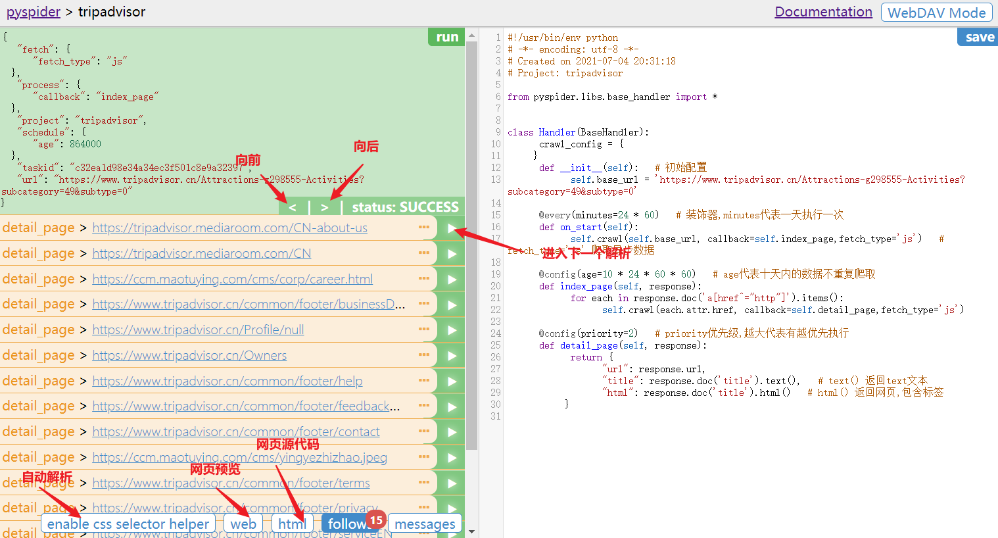Click the status: SUCCESS label
This screenshot has width=998, height=538.
point(405,207)
